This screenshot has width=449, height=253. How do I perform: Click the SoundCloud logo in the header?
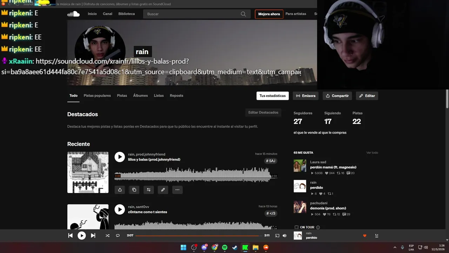(x=74, y=14)
